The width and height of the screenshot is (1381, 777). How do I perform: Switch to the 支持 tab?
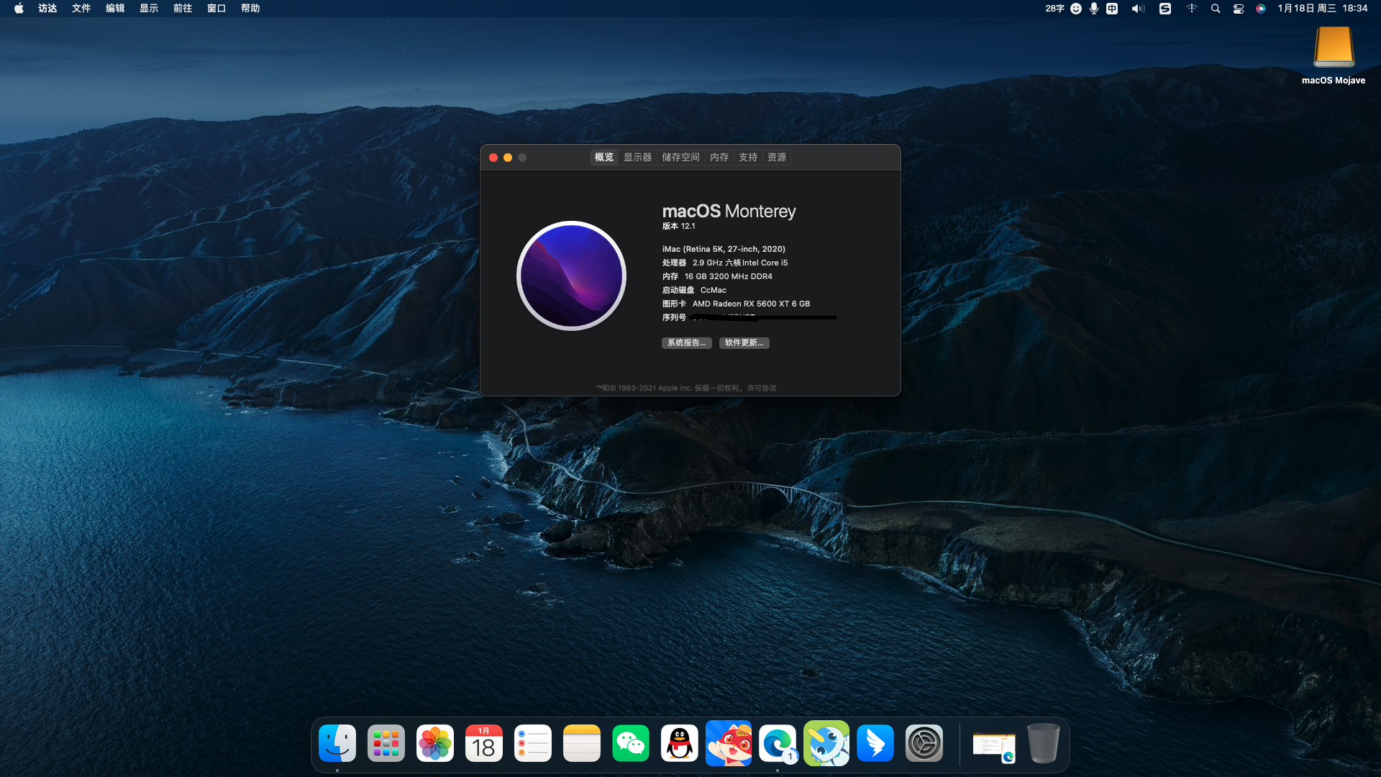click(748, 158)
